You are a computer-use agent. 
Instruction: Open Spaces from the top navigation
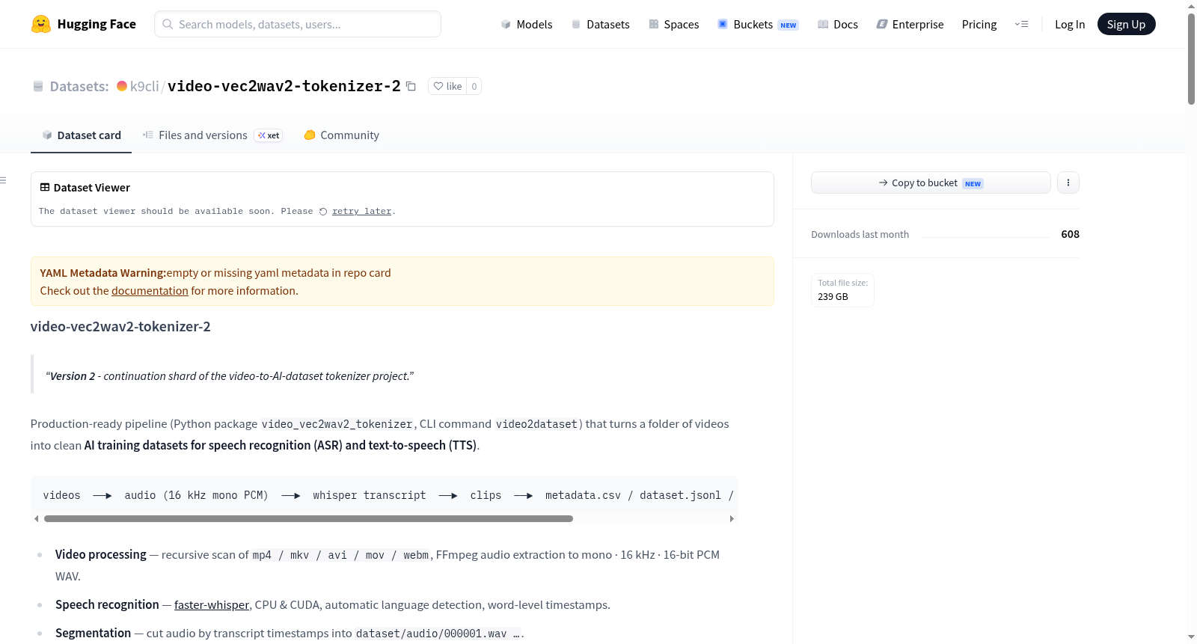(674, 24)
